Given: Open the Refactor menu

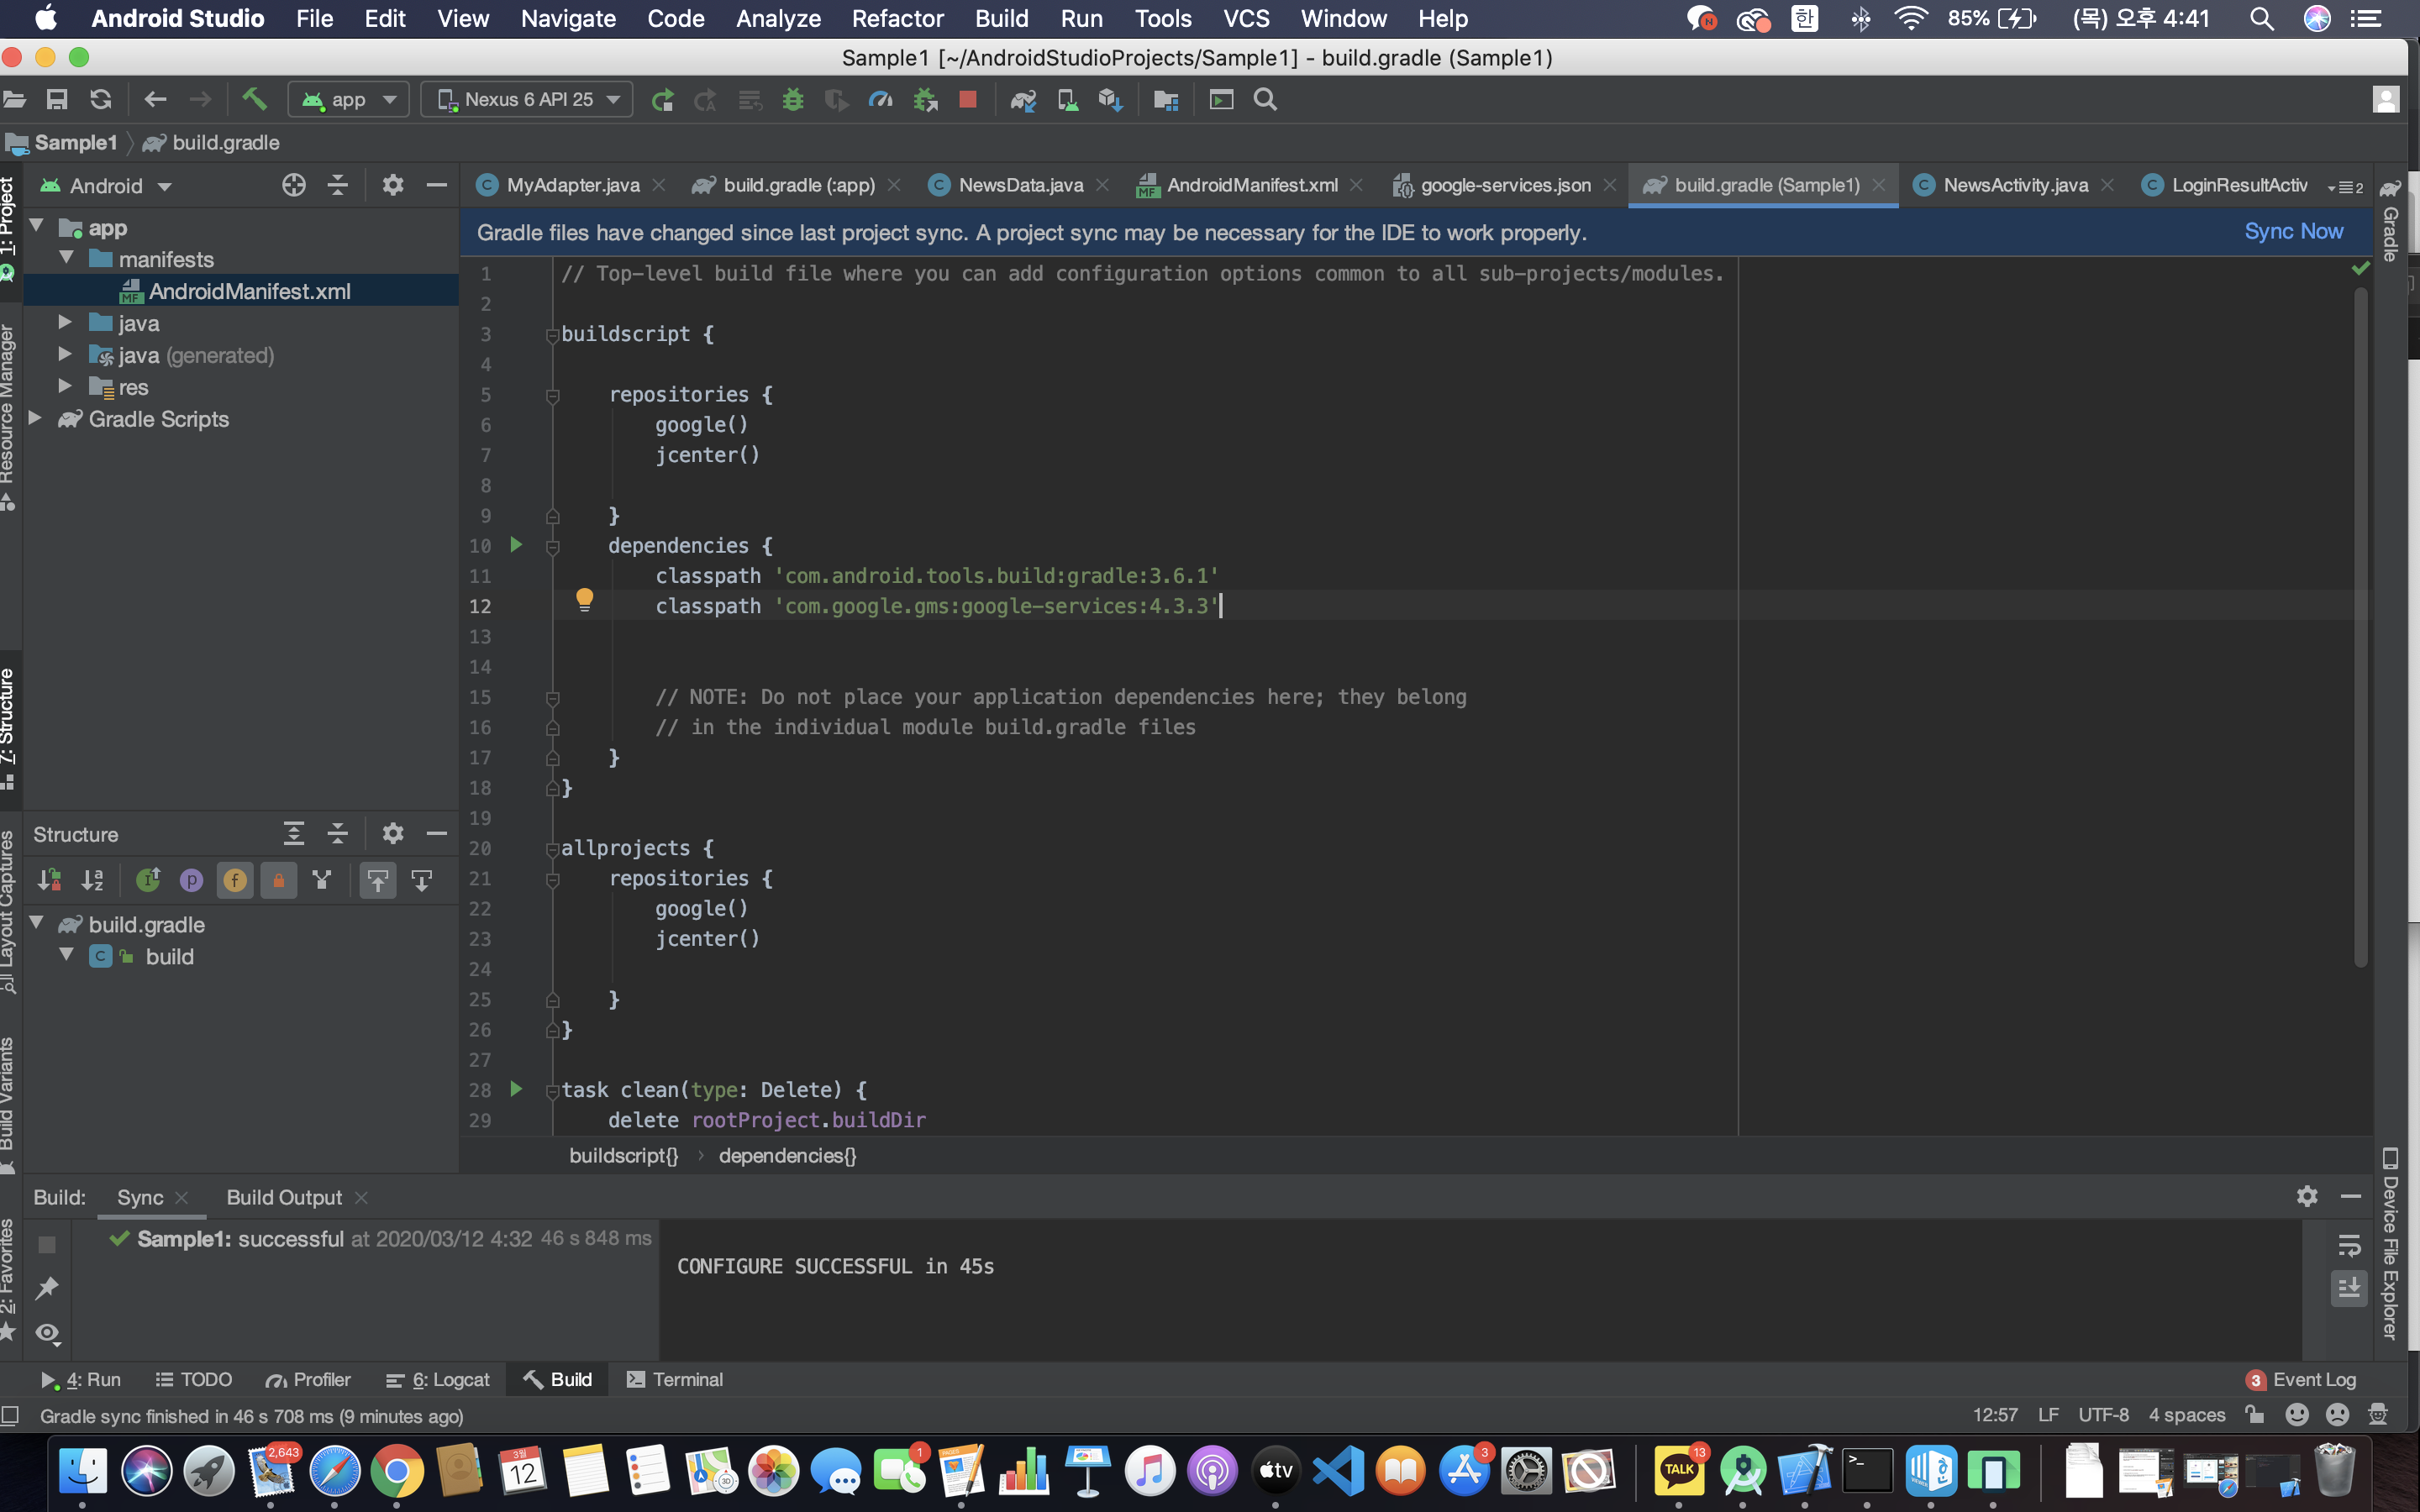Looking at the screenshot, I should (x=897, y=18).
